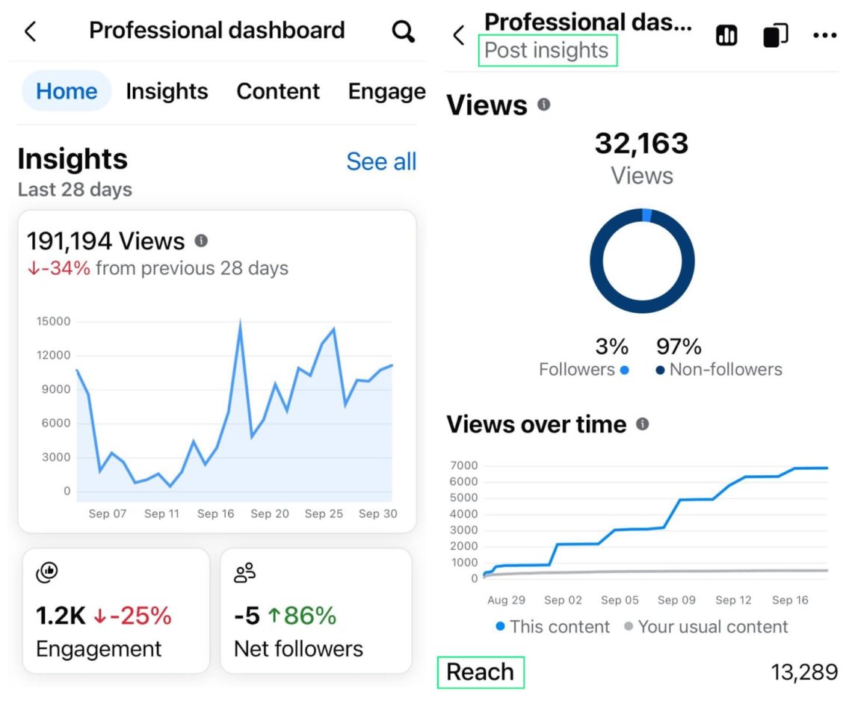Open the bar chart insights icon
This screenshot has width=852, height=703.
pos(726,35)
